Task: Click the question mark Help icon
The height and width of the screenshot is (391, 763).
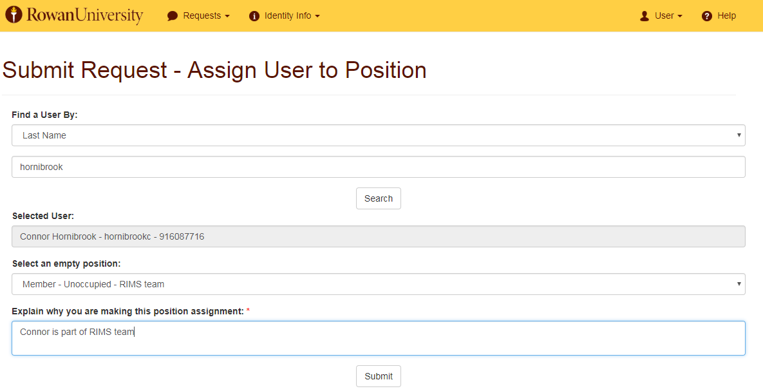Action: [707, 16]
